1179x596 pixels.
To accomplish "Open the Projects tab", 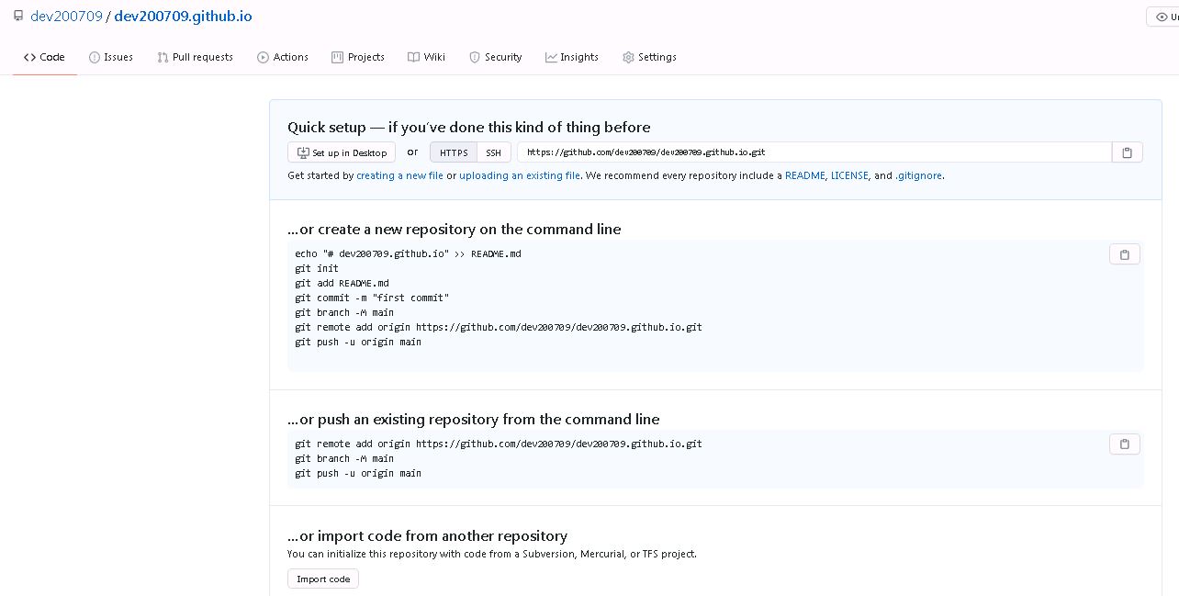I will [358, 57].
